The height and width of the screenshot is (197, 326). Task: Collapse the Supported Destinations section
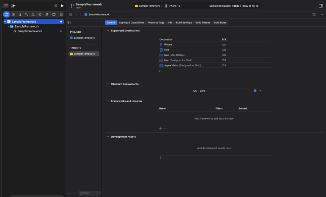tap(108, 31)
